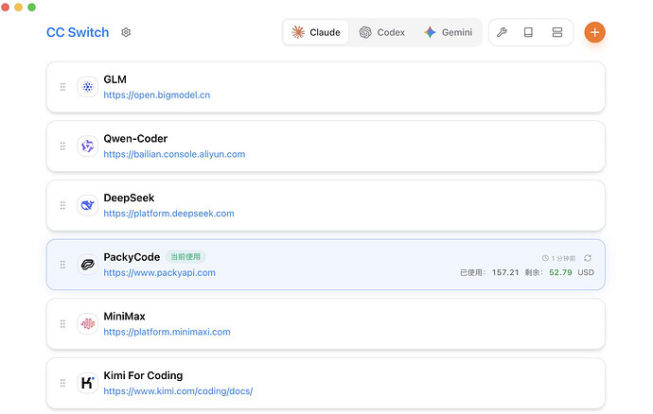Click the Kimi K logo
Screen dimensions: 653x414
point(87,383)
